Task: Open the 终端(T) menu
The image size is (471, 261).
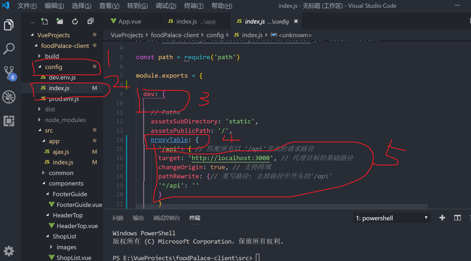Action: coord(194,6)
